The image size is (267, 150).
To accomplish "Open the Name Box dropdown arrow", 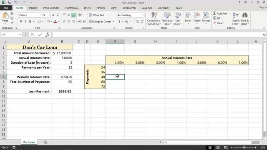I will coord(20,35).
